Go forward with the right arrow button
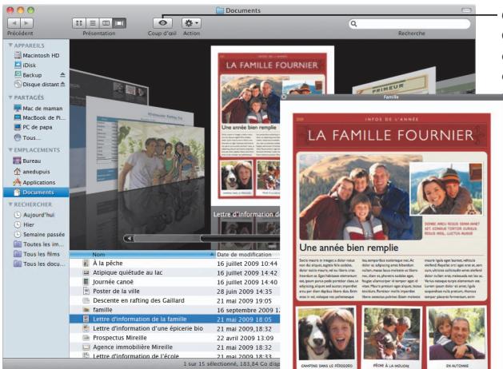Image resolution: width=503 pixels, height=369 pixels. tap(26, 23)
